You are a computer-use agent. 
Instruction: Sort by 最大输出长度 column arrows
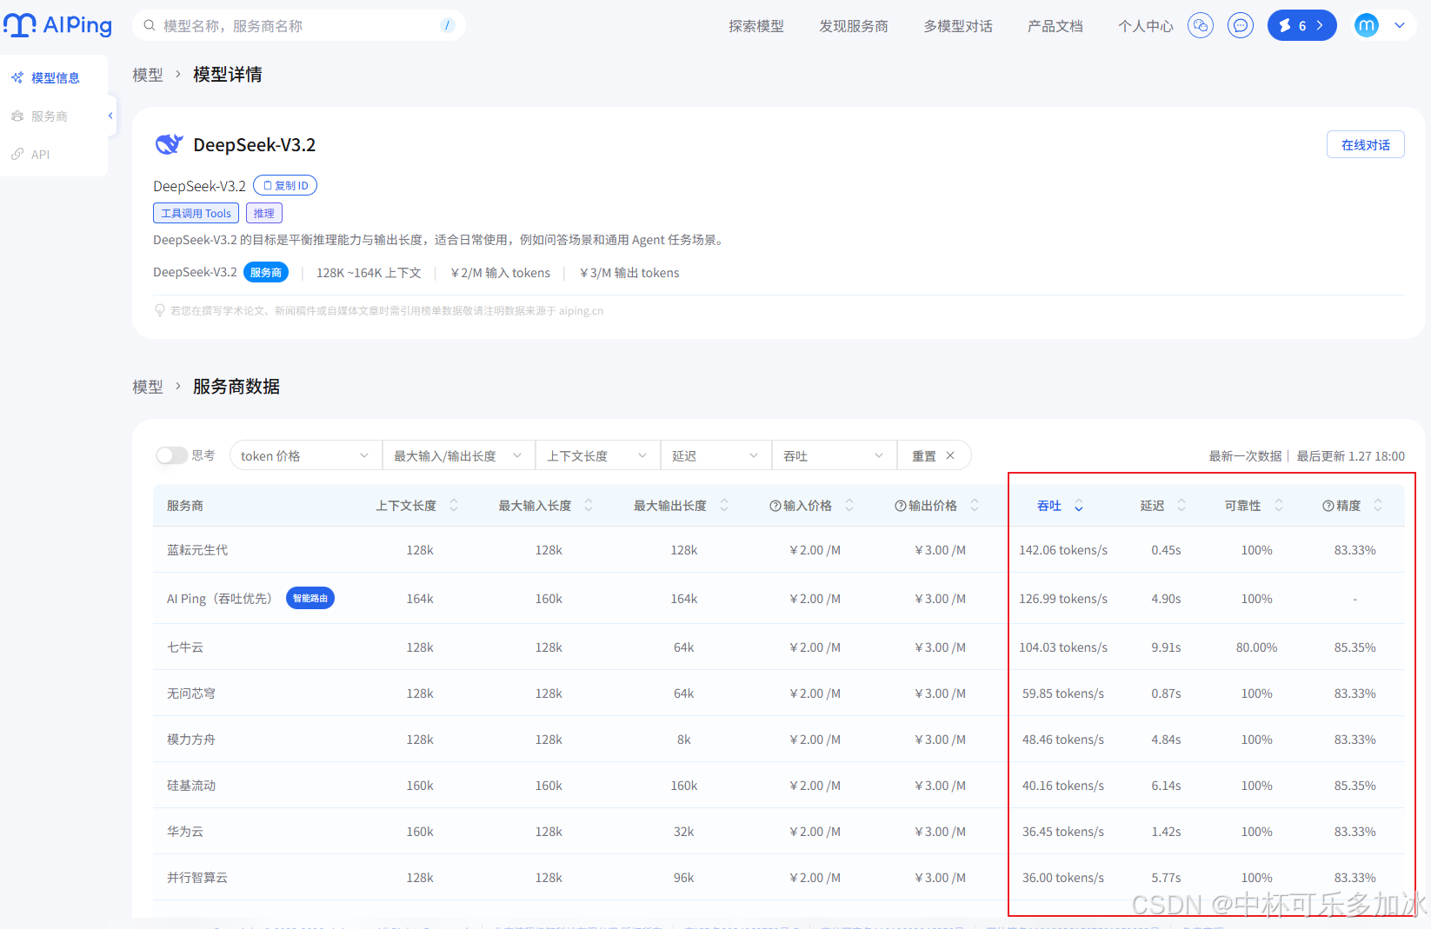(x=724, y=505)
